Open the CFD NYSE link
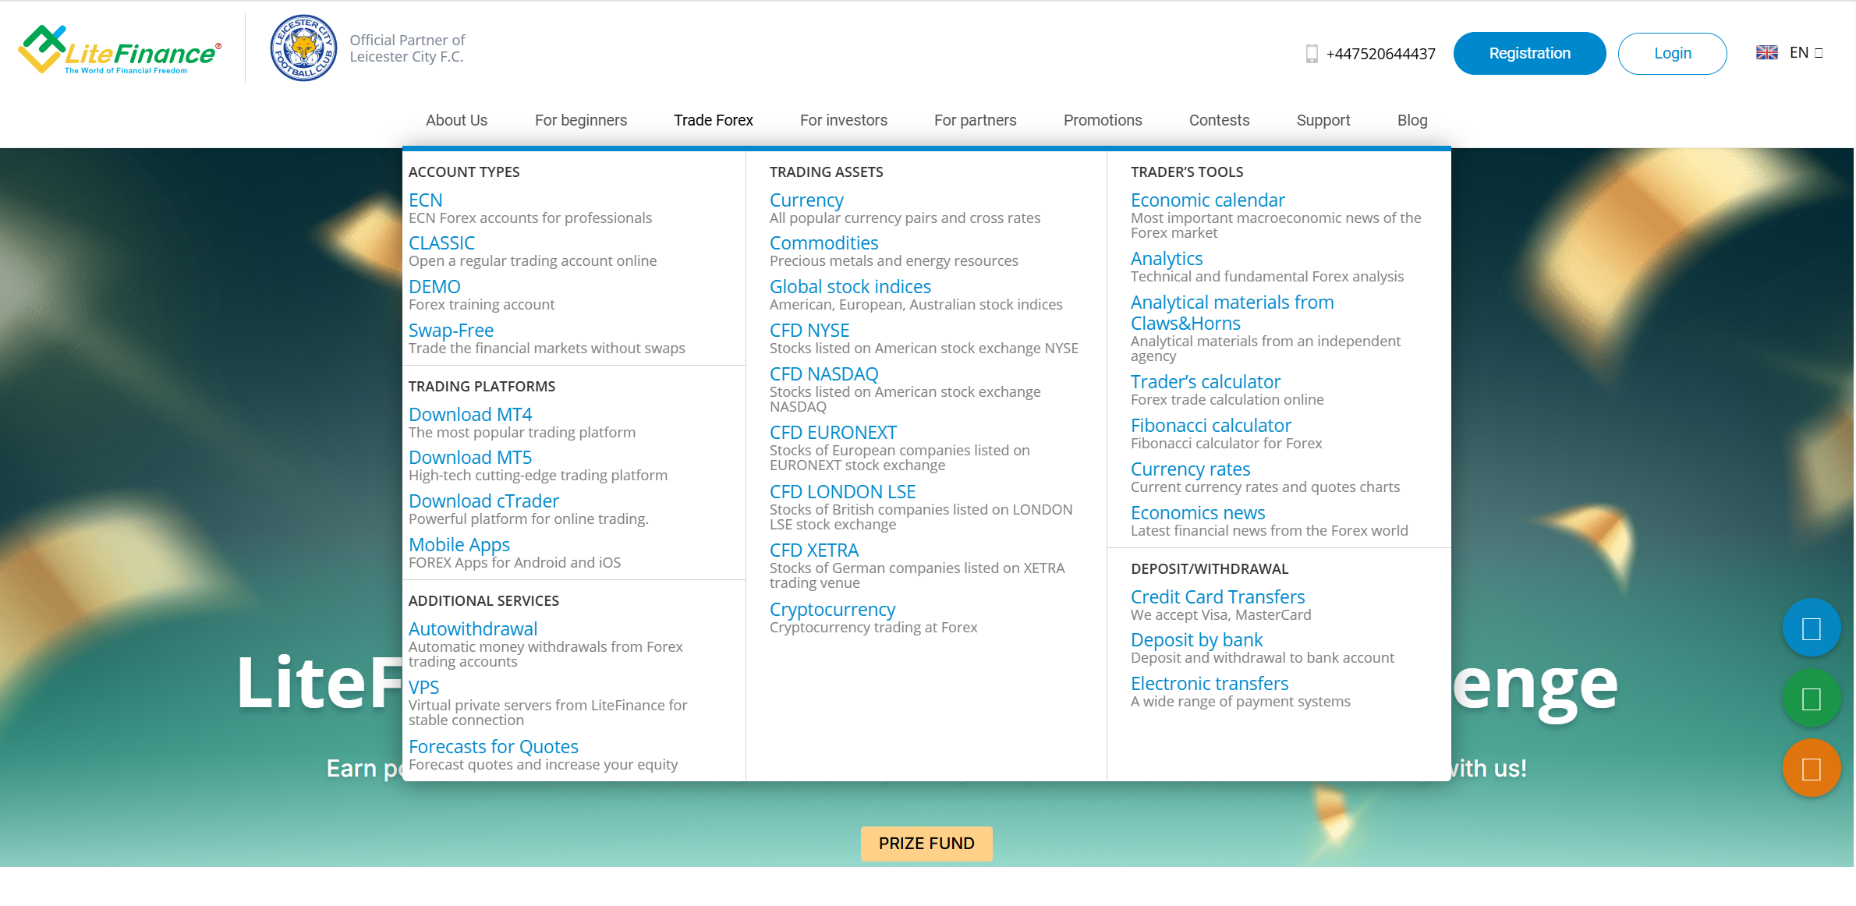This screenshot has width=1856, height=906. point(809,331)
